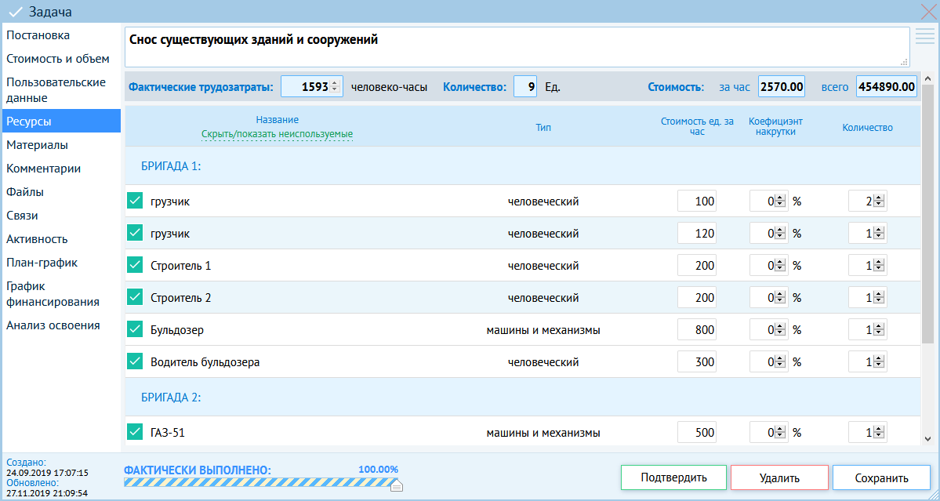This screenshot has height=501, width=940.
Task: Click the checkmark icon next to Задача title
Action: 16,12
